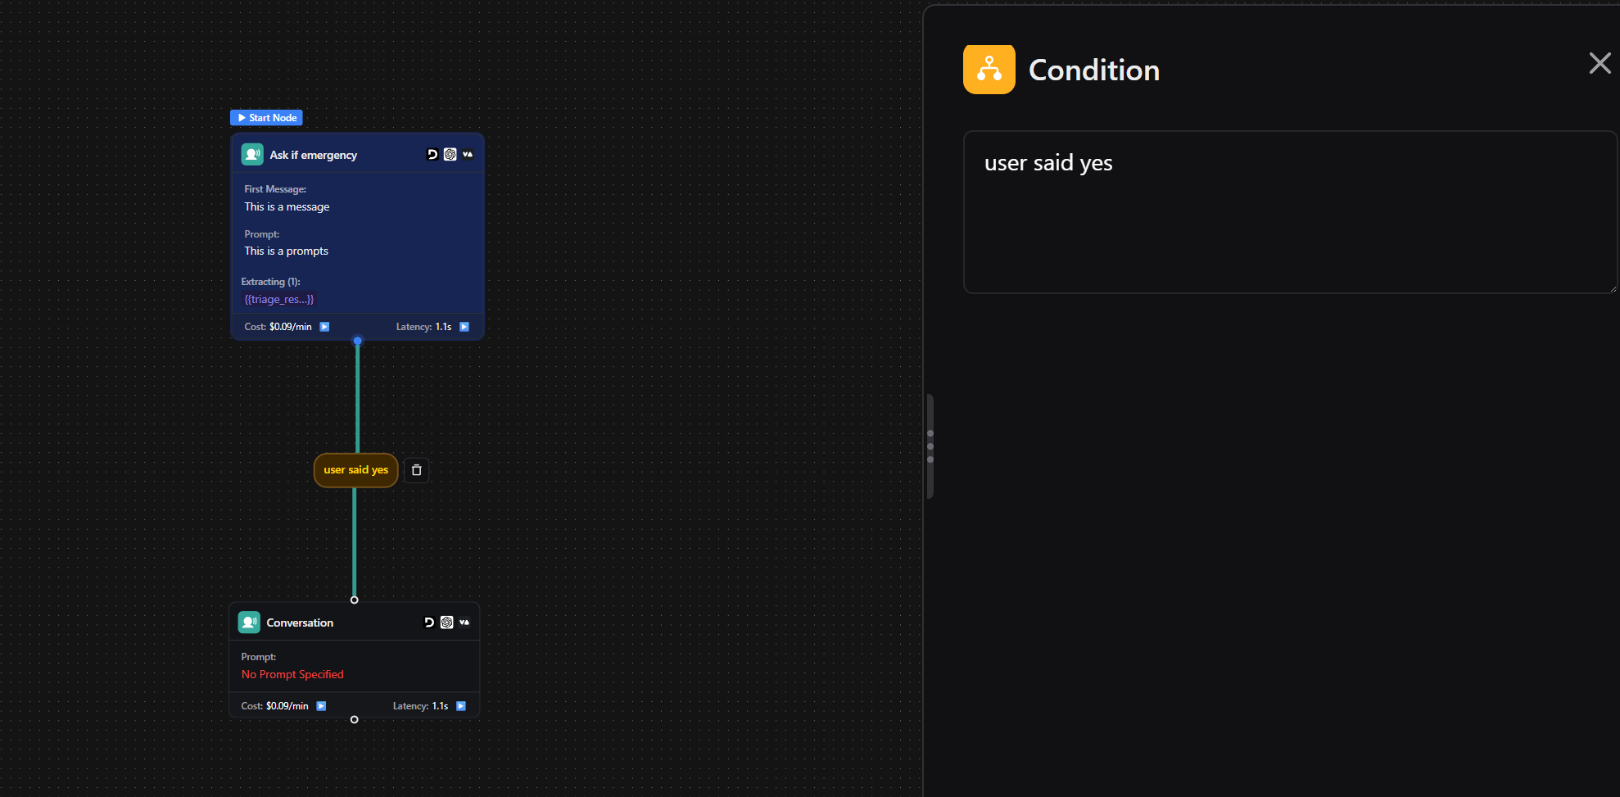Click the orange Condition branch icon

[x=989, y=70]
